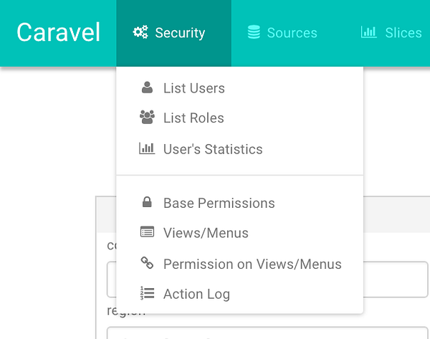Image resolution: width=430 pixels, height=339 pixels.
Task: Collapse the Security menu label
Action: coord(180,33)
